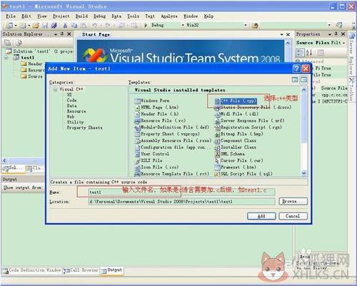
Task: Open the New Project button dropdown arrow
Action: 16,25
